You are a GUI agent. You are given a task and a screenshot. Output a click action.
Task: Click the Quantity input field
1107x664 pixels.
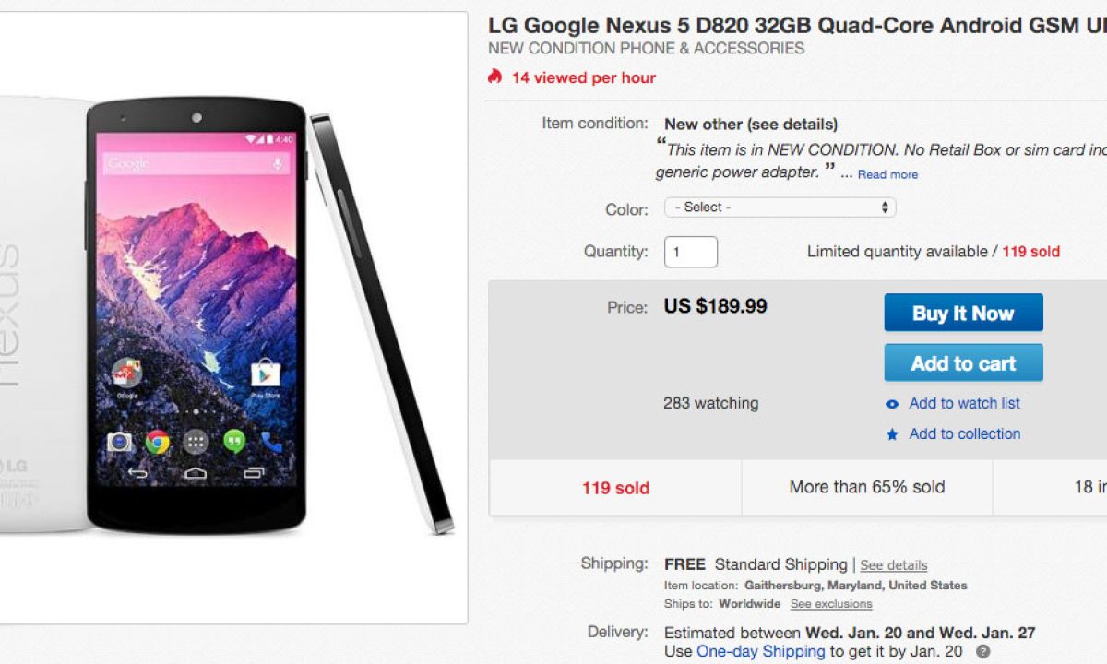tap(690, 252)
